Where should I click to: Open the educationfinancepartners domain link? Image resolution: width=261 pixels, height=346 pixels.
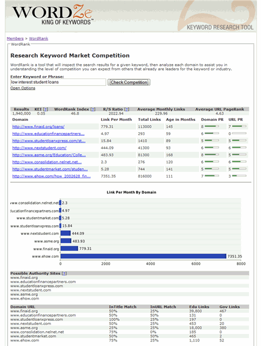tap(48, 133)
